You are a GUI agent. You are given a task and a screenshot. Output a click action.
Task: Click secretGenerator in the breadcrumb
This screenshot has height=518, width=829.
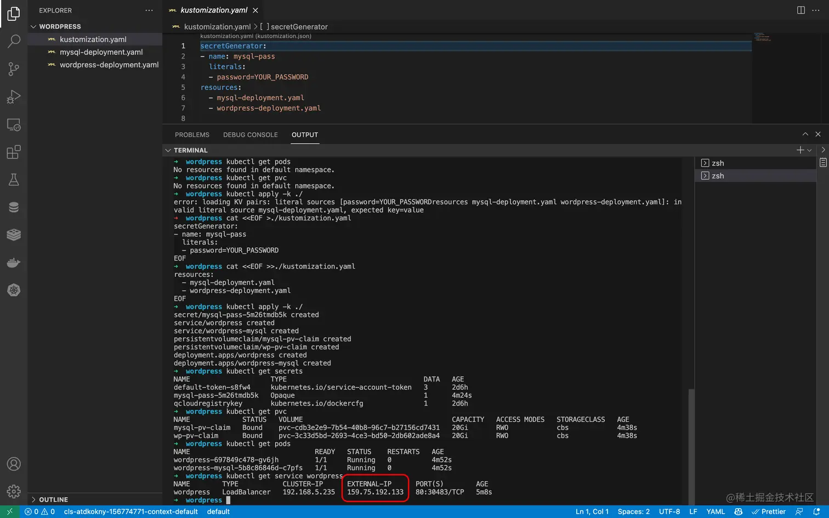(299, 26)
